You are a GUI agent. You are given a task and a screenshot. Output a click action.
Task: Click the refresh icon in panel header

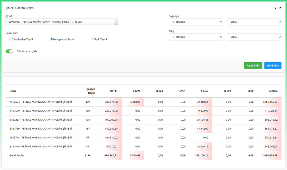tap(280, 8)
